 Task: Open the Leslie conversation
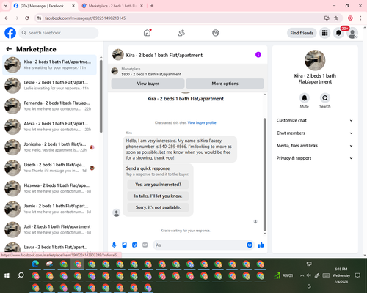(50, 85)
